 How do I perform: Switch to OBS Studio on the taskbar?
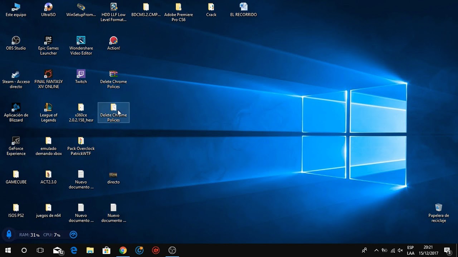(172, 250)
